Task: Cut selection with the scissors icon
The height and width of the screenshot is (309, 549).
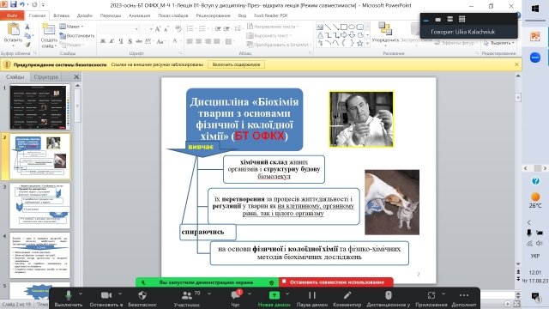Action: [x=27, y=27]
